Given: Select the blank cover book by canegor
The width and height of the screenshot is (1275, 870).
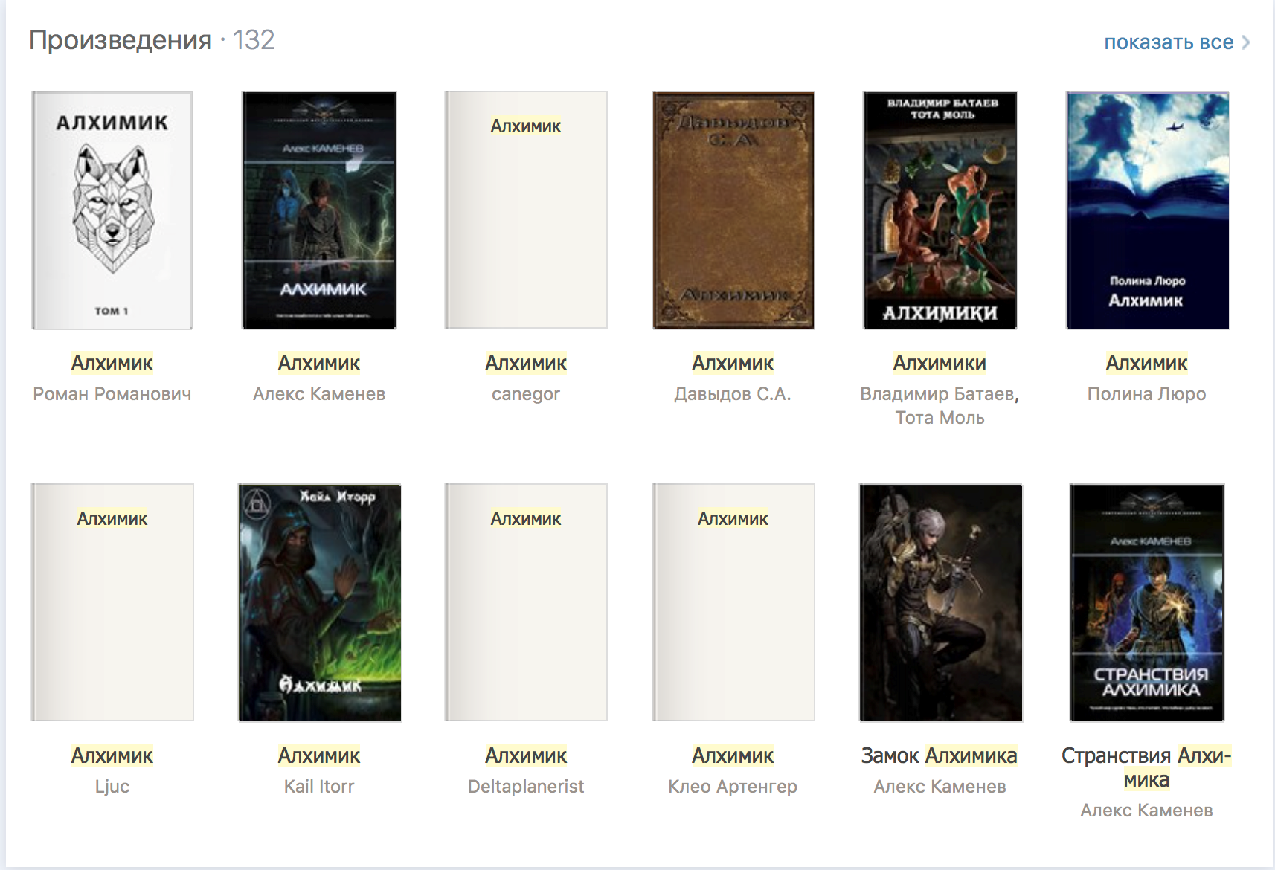Looking at the screenshot, I should [x=526, y=210].
